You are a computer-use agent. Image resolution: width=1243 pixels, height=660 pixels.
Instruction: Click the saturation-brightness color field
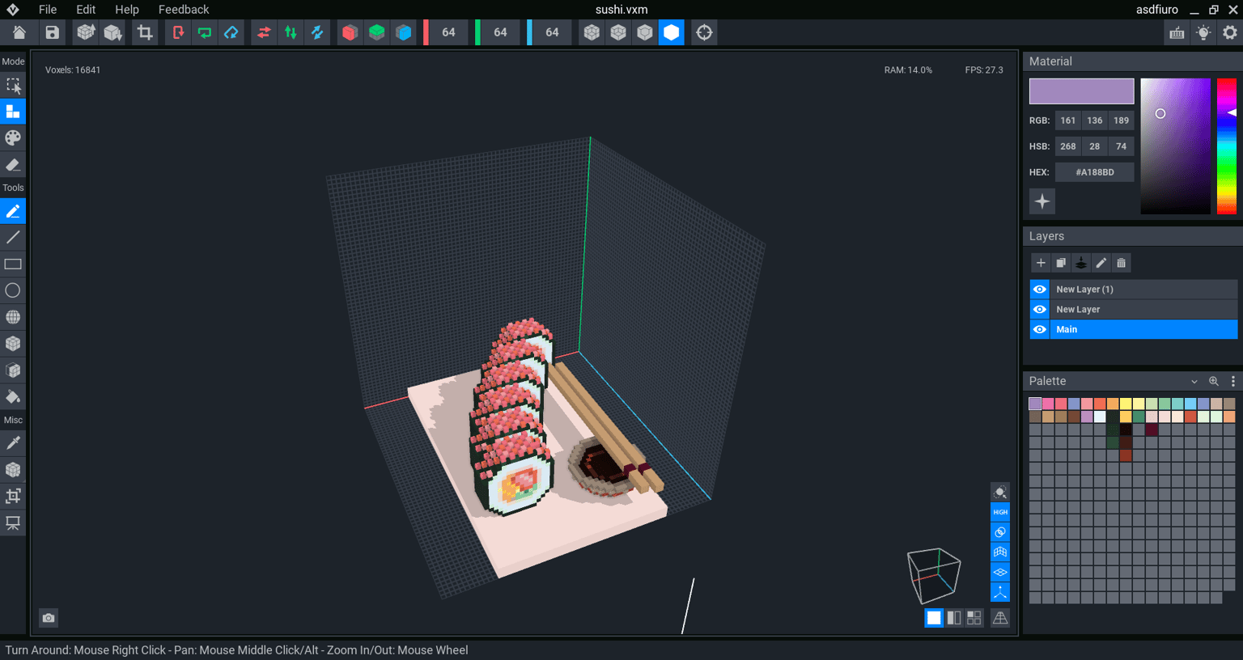[1175, 146]
